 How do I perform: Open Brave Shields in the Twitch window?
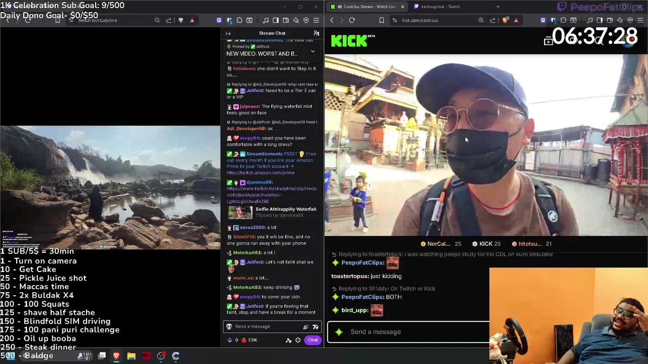coord(181,20)
